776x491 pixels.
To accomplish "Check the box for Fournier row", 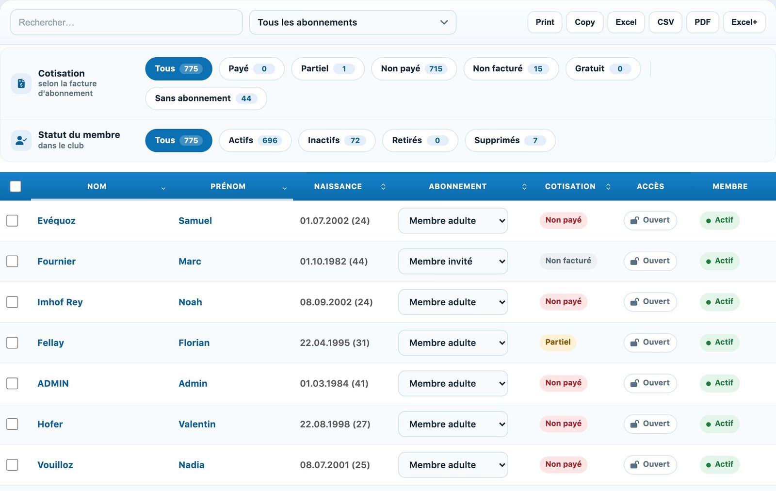I will click(12, 262).
